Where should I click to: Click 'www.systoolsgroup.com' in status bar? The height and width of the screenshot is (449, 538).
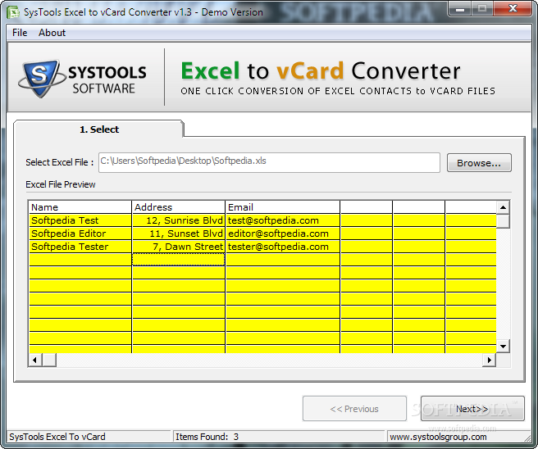pyautogui.click(x=438, y=437)
